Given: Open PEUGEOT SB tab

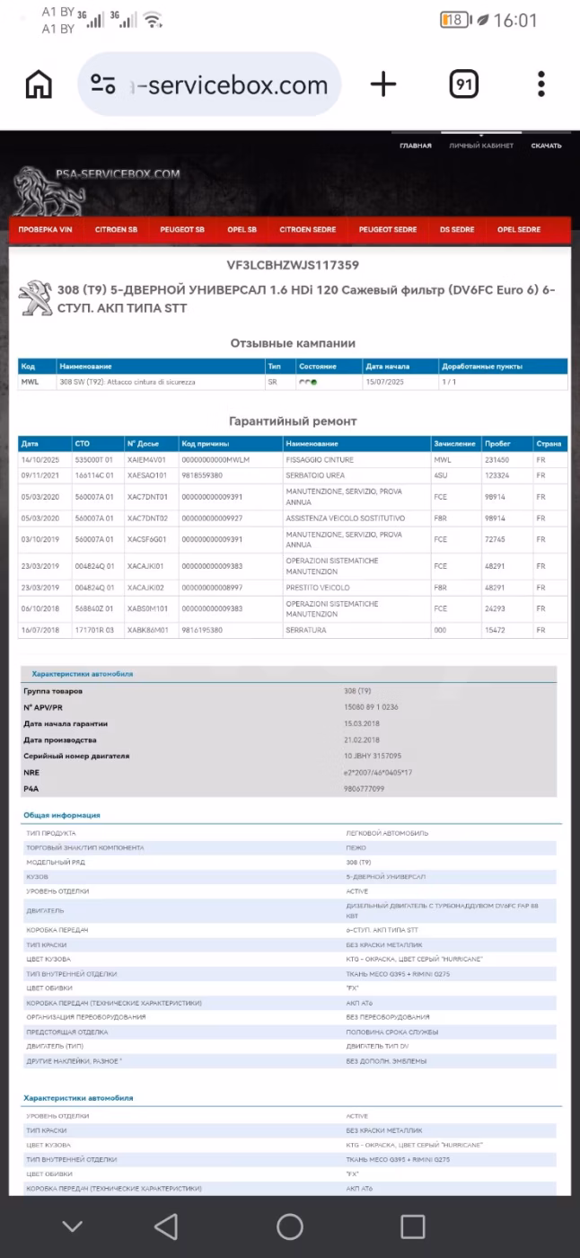Looking at the screenshot, I should tap(182, 229).
